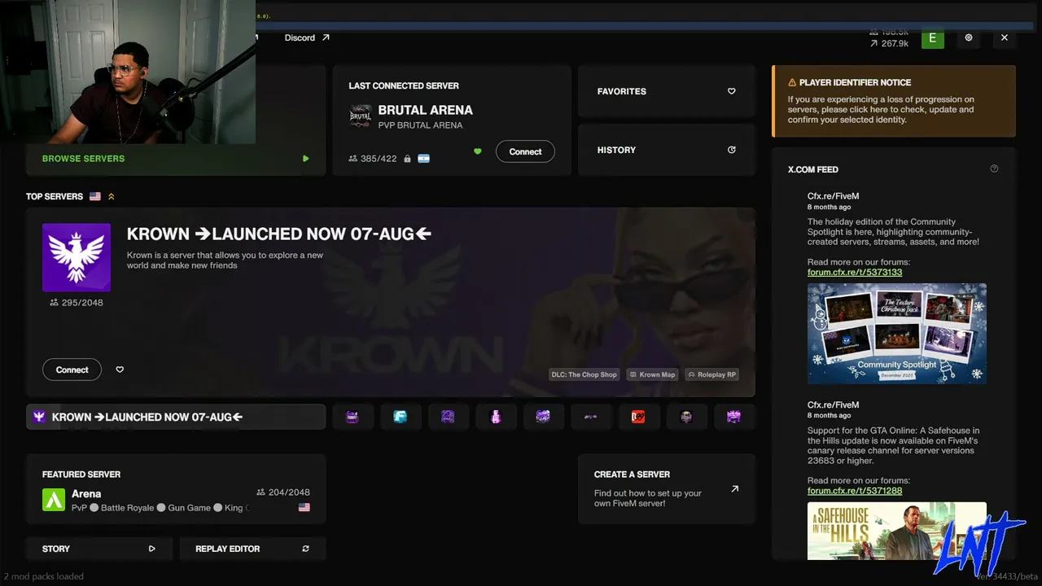Screen dimensions: 1042x586
Task: Open the Browse Servers list
Action: coord(176,159)
